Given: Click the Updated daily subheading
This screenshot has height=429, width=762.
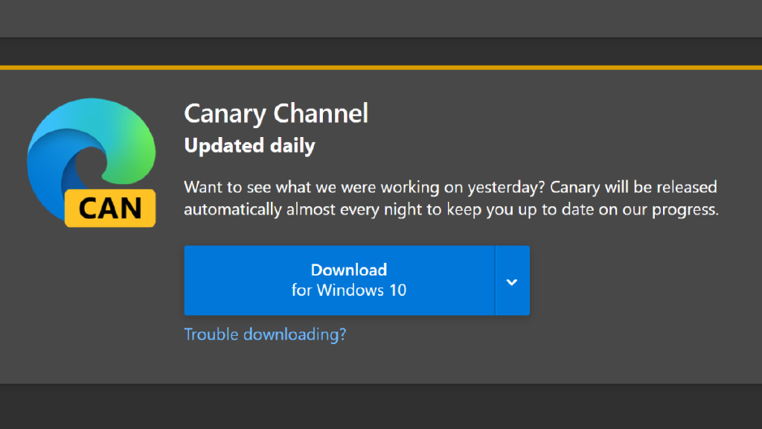Looking at the screenshot, I should coord(249,146).
